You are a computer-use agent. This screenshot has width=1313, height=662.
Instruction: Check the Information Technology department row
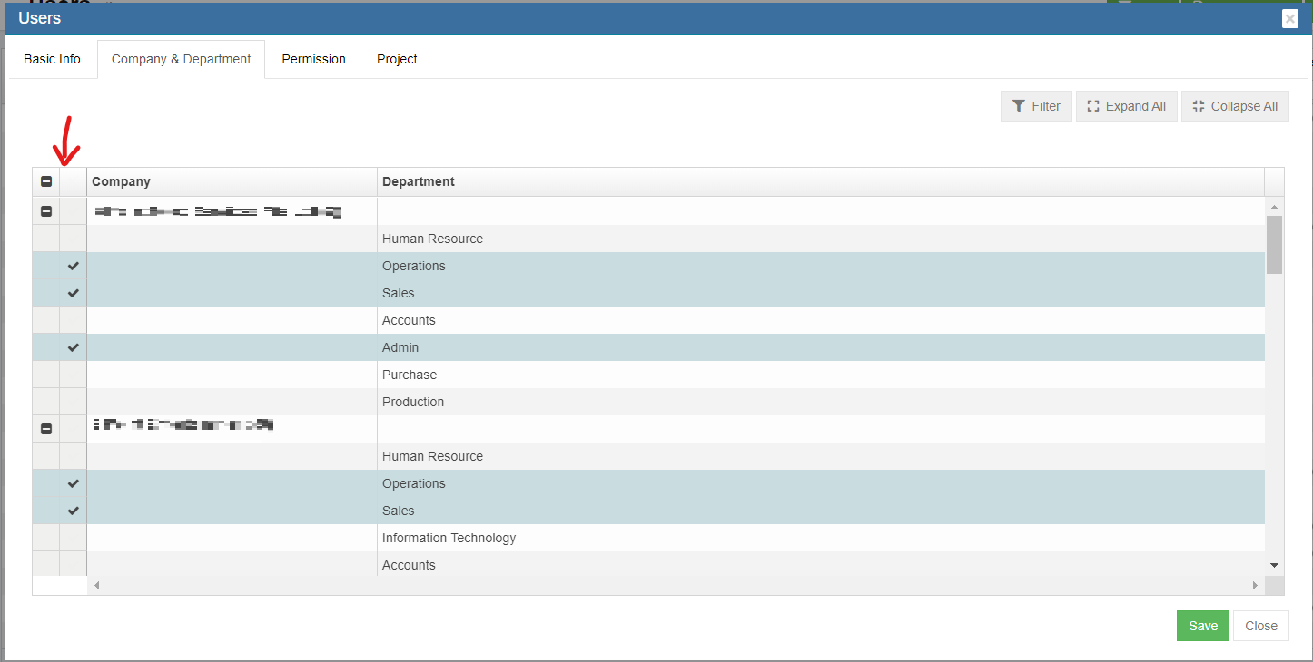coord(74,538)
